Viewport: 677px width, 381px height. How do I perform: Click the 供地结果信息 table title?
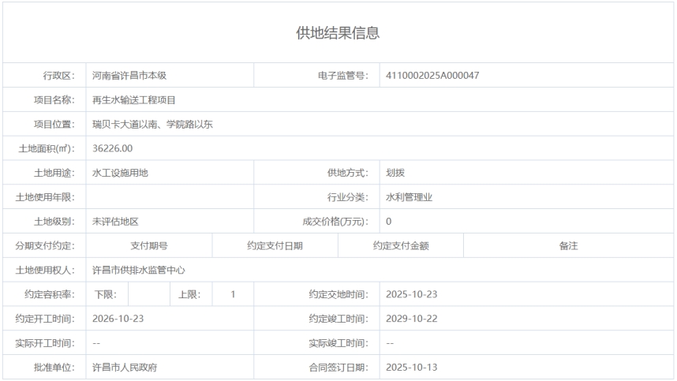coord(338,33)
